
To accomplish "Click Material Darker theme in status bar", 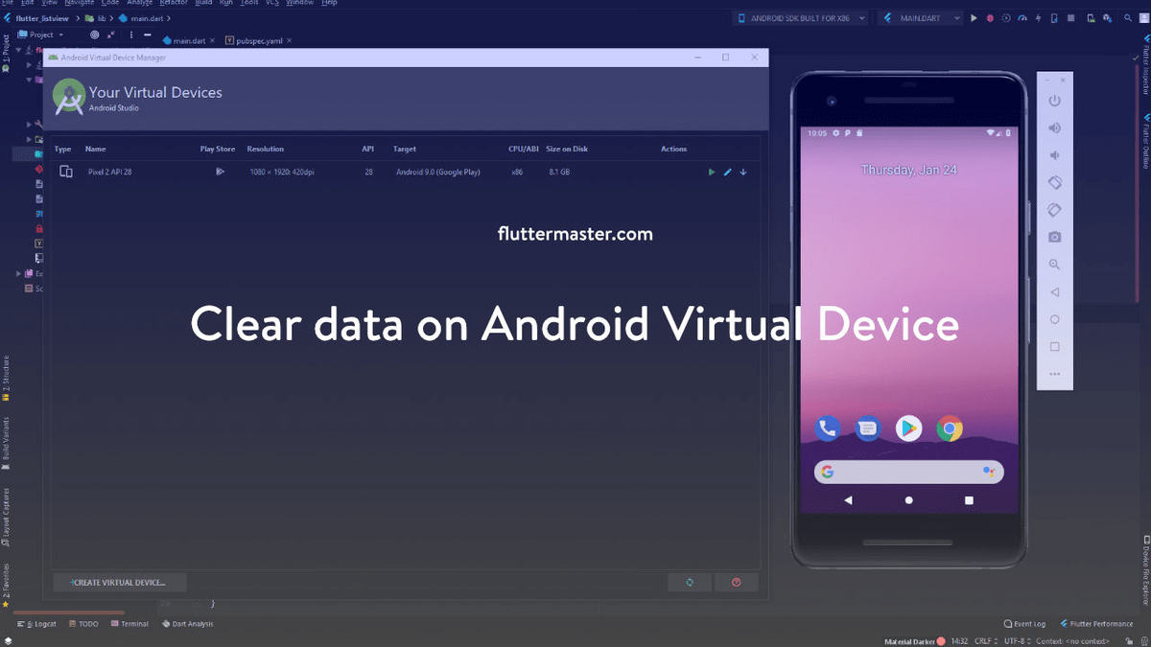I will point(915,640).
